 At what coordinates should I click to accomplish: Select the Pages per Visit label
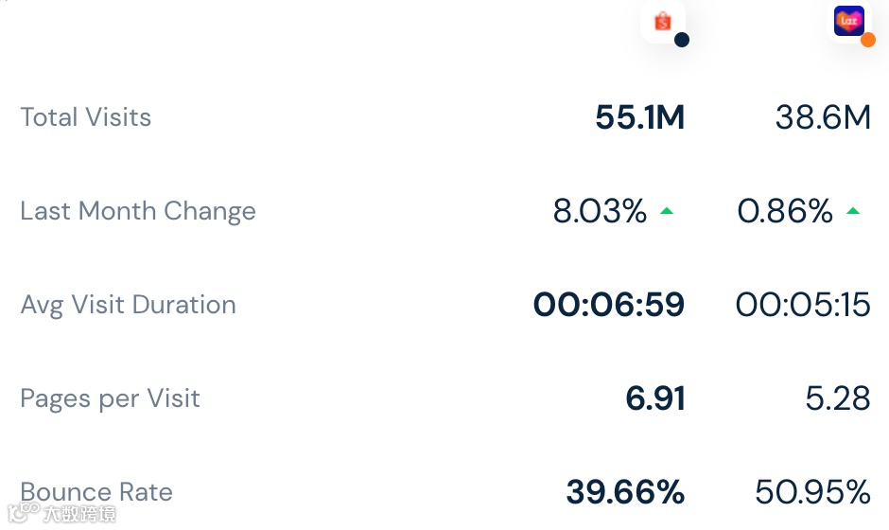(x=110, y=398)
